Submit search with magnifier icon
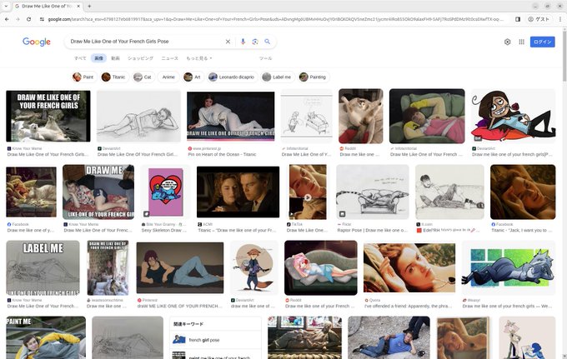 (x=267, y=42)
